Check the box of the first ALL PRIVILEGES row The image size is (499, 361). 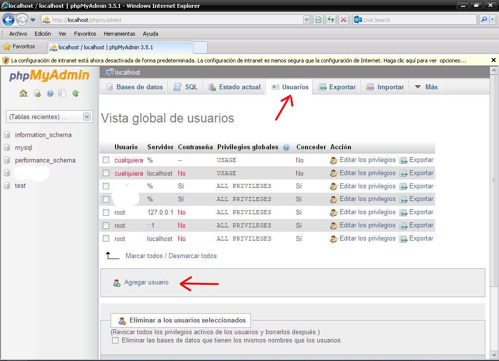point(106,186)
